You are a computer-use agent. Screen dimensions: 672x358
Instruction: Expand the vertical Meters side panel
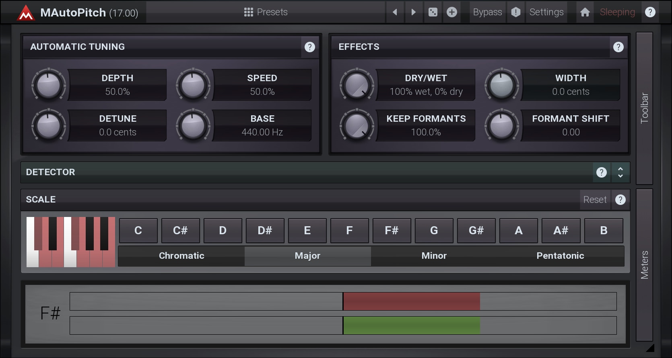pyautogui.click(x=644, y=264)
